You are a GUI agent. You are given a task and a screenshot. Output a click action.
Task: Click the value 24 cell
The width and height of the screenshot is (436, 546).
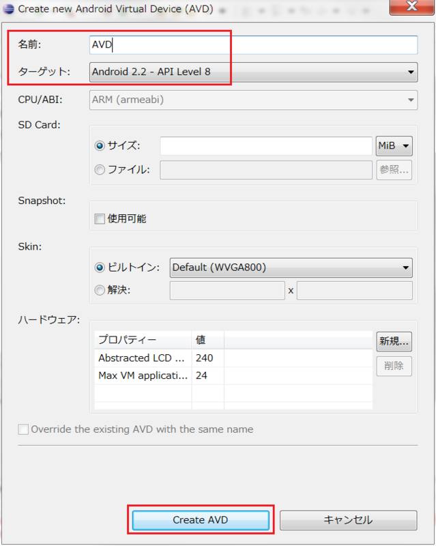(x=207, y=376)
